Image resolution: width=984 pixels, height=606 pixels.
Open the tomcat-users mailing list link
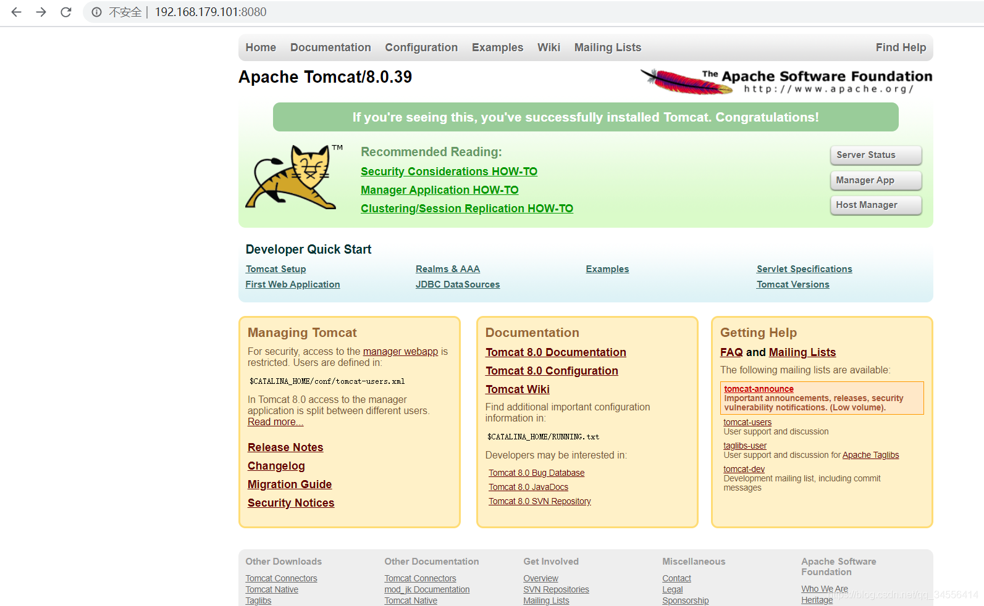747,422
